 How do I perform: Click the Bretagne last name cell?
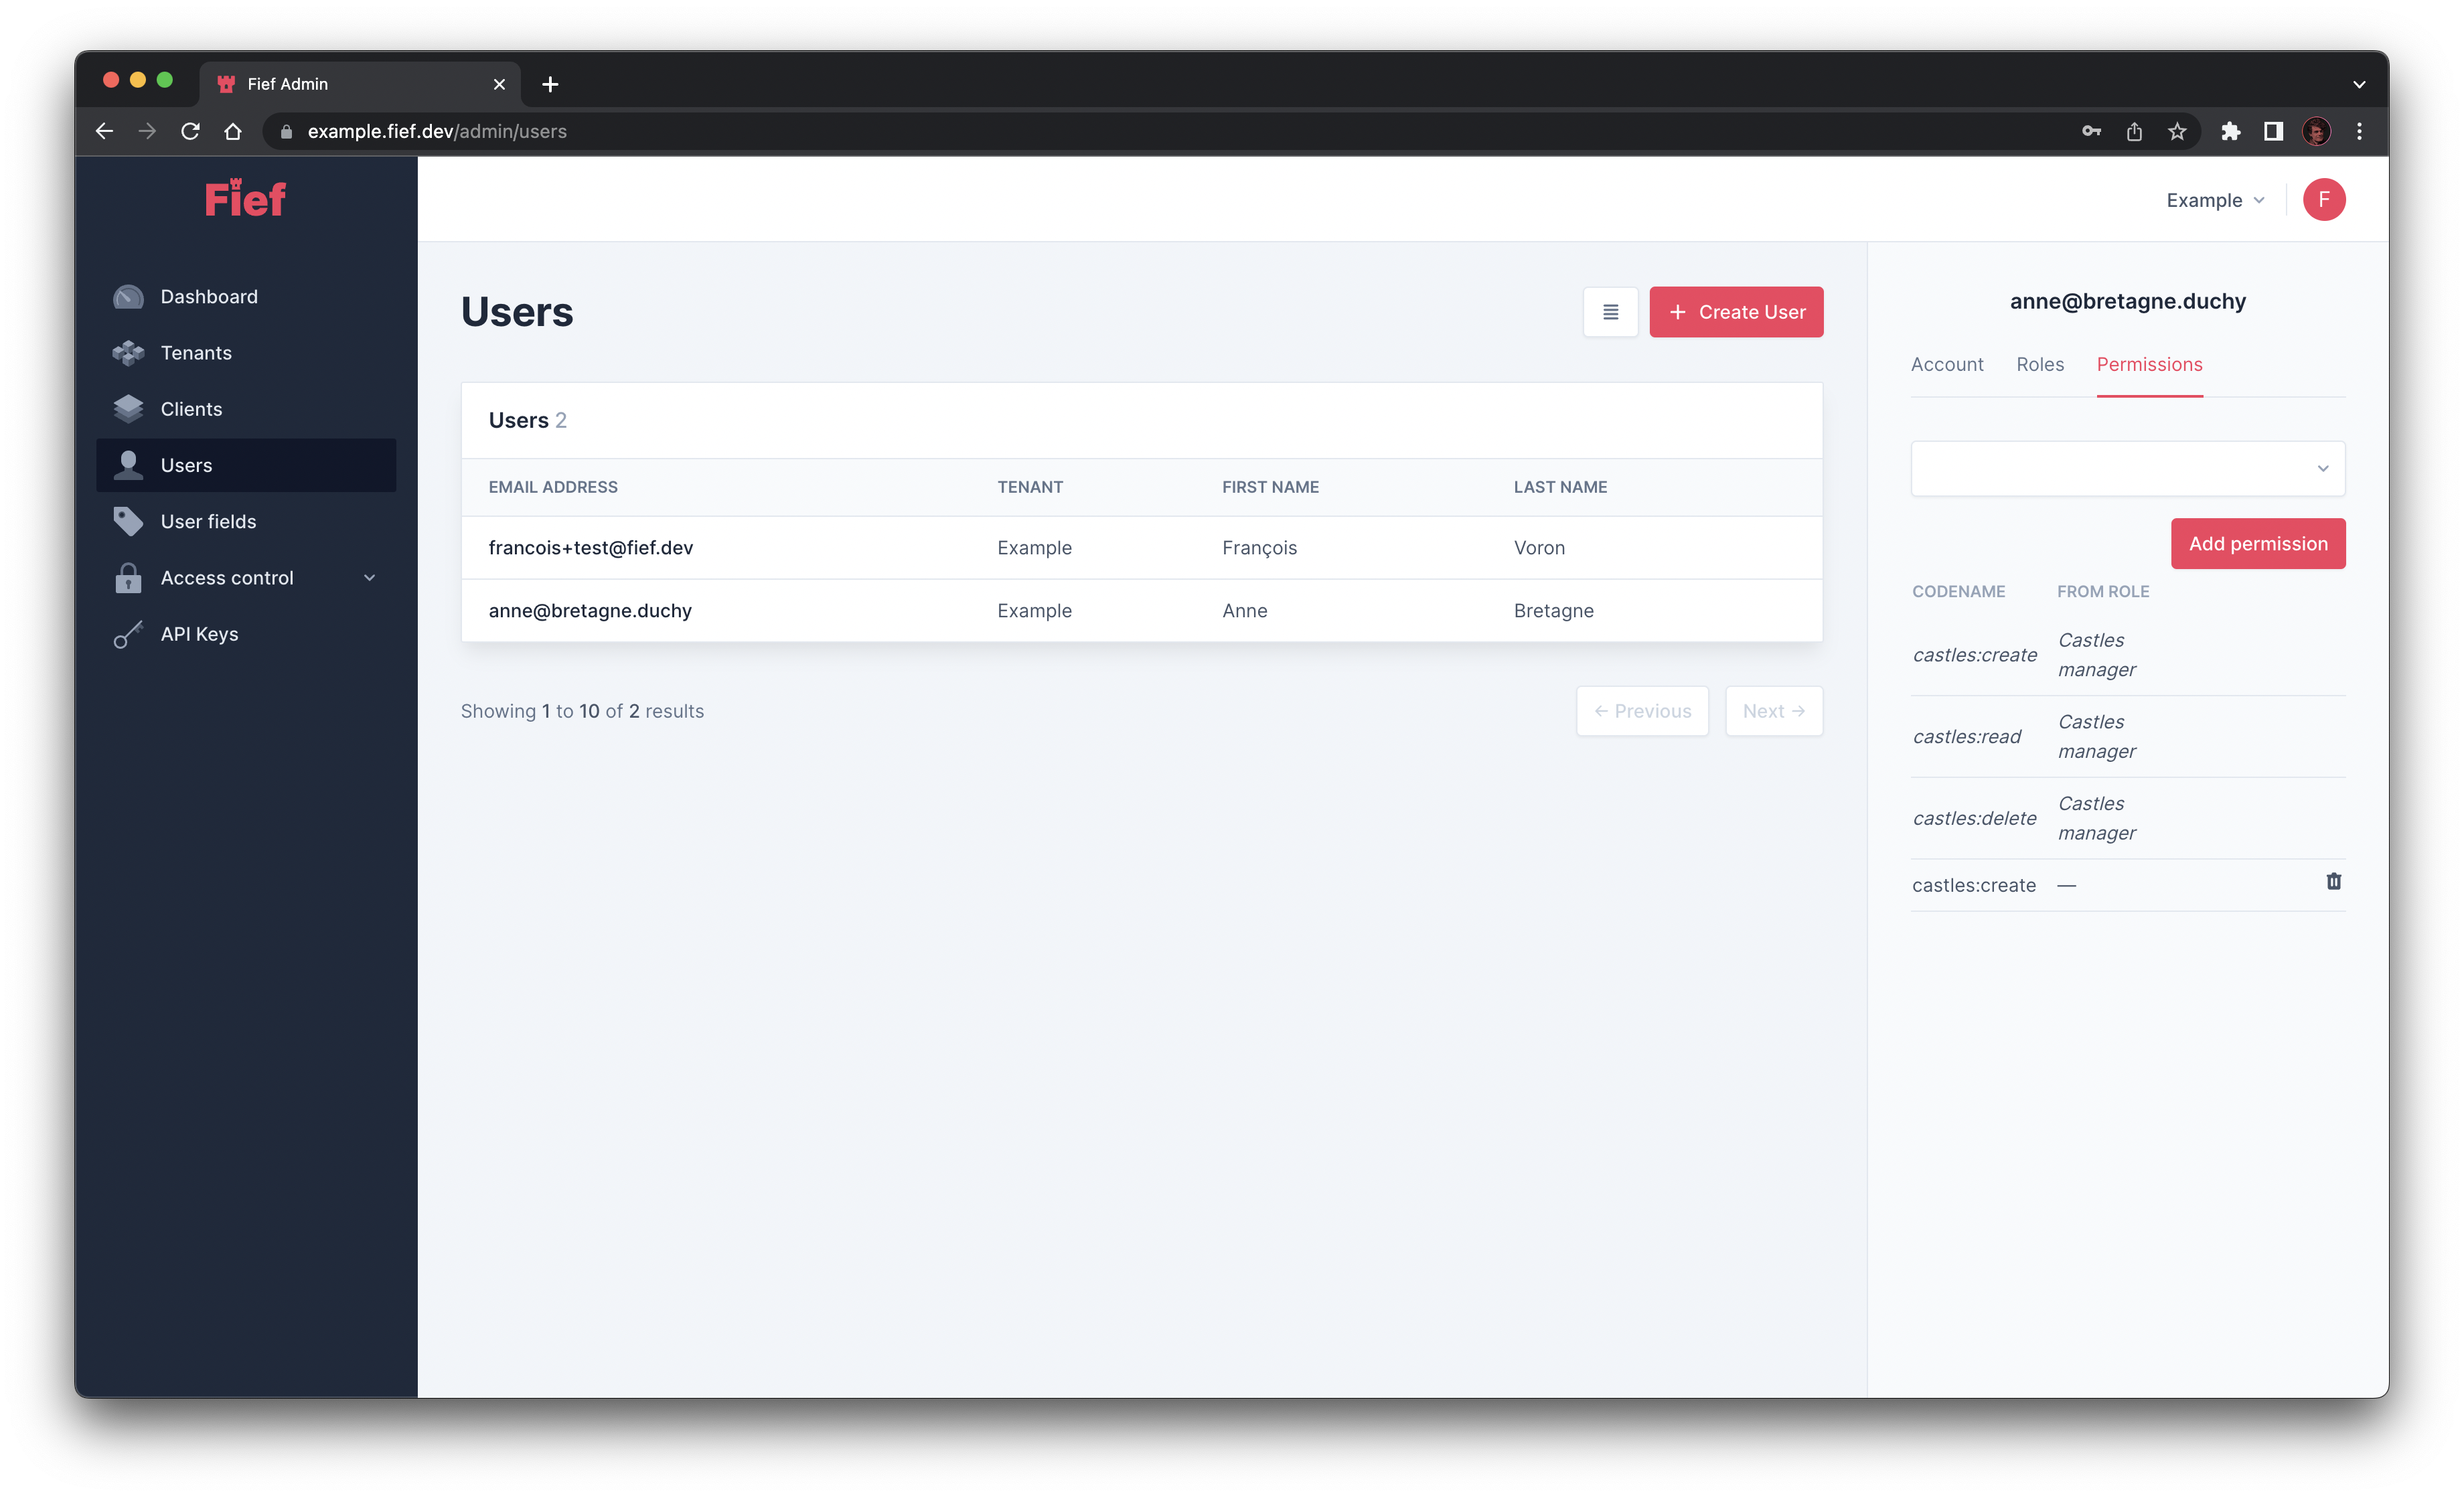coord(1553,611)
